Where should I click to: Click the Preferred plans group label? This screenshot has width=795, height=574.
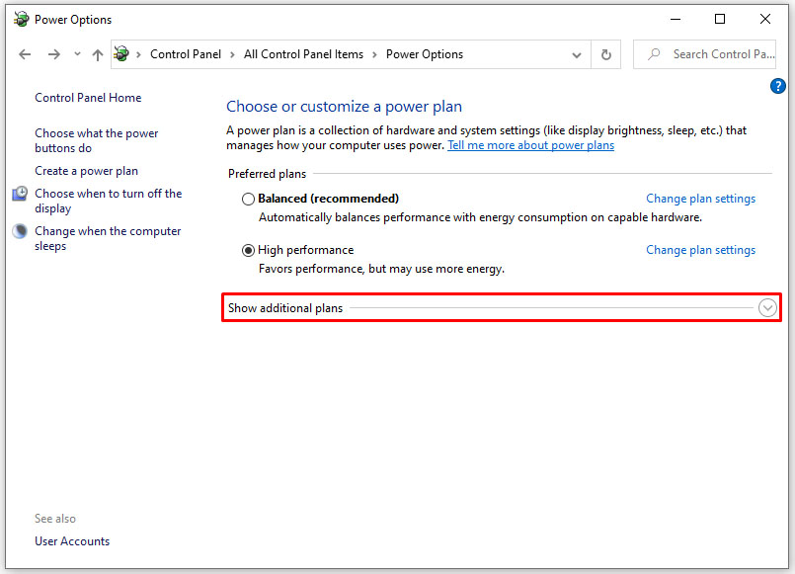coord(268,174)
